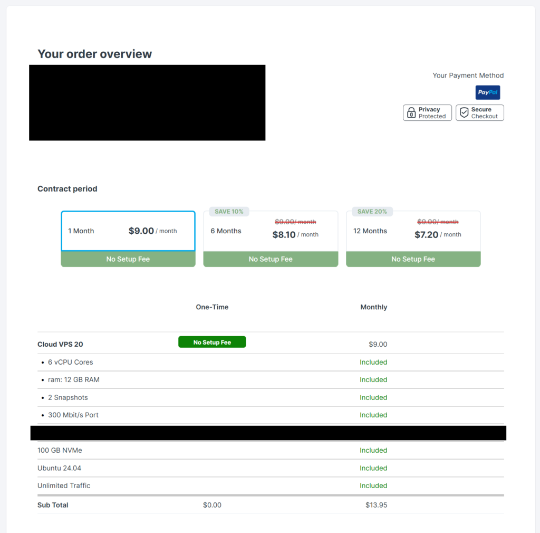Viewport: 540px width, 533px height.
Task: Click No Setup Fee under 1 Month
Action: point(128,259)
